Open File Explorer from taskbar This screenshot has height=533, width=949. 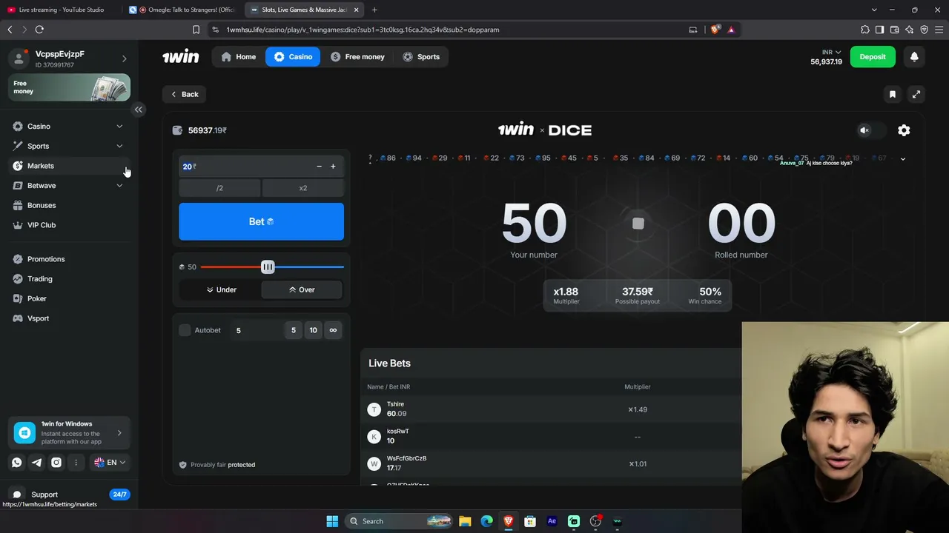click(x=465, y=521)
